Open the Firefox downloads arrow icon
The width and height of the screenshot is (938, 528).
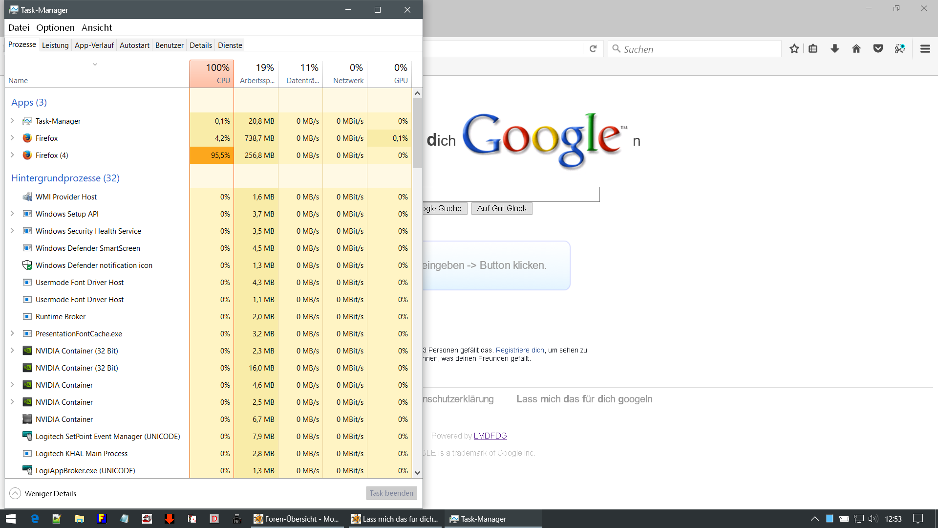pos(835,49)
